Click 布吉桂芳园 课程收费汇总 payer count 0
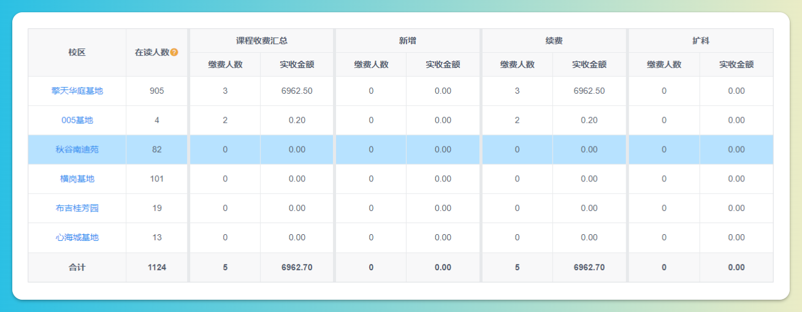 pyautogui.click(x=225, y=208)
